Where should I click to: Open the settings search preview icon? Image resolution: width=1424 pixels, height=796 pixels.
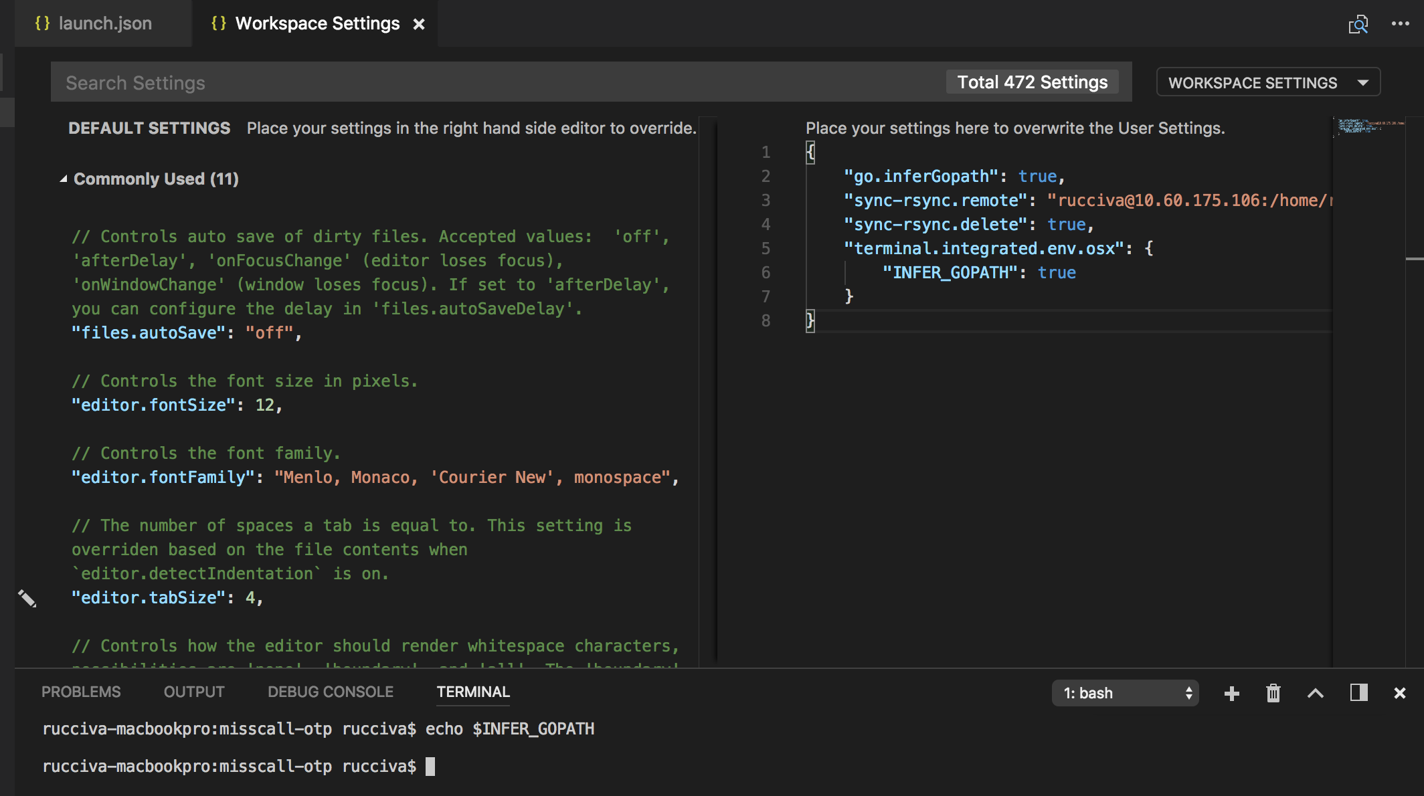pos(1358,23)
